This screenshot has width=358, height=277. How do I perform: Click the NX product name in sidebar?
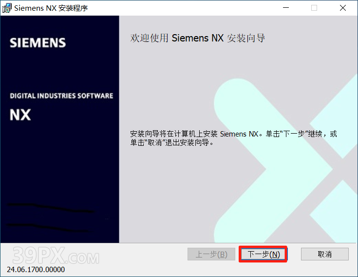click(x=20, y=115)
